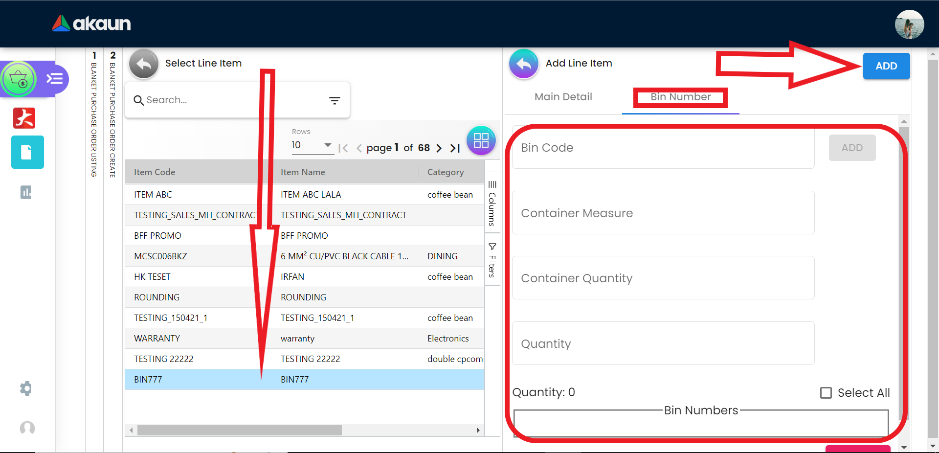
Task: Go to the next page of items
Action: [439, 148]
